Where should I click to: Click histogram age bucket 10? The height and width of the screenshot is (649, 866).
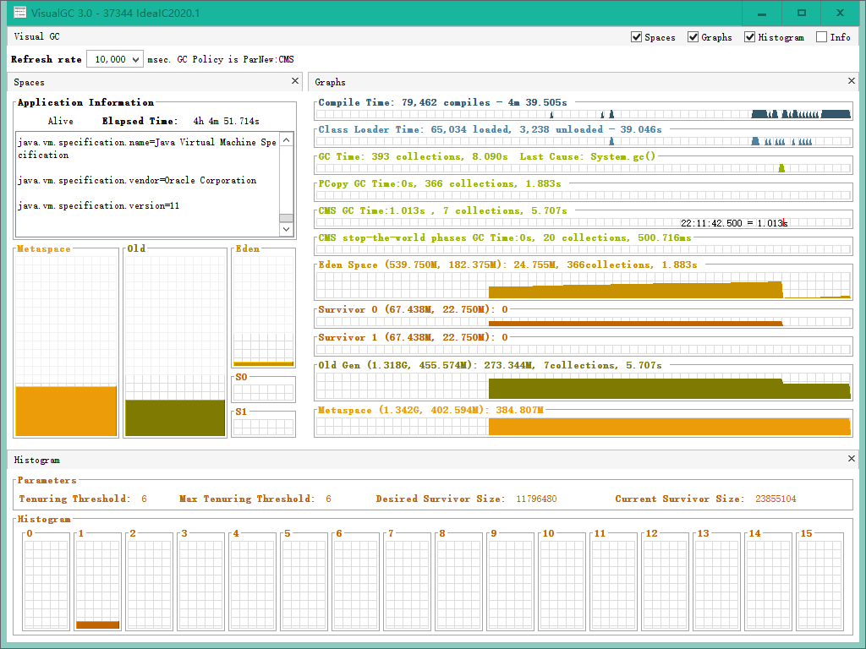coord(562,584)
